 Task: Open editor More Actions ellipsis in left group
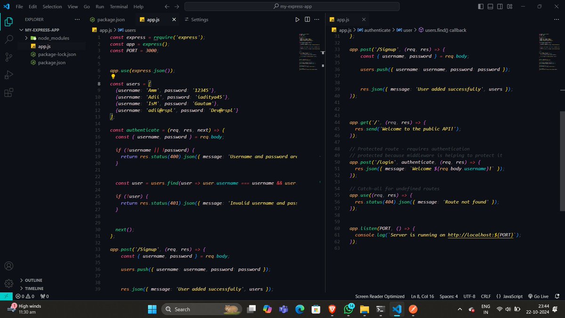(x=318, y=19)
